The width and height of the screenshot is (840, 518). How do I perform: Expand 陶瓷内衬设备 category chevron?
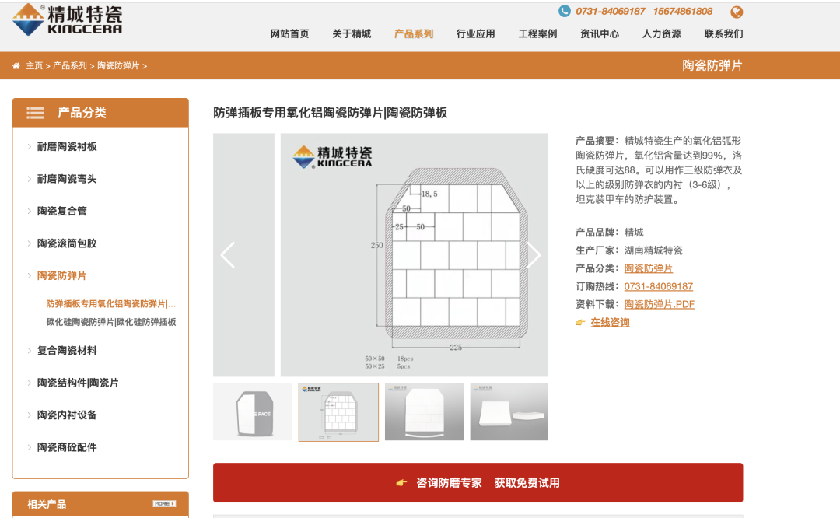[29, 415]
